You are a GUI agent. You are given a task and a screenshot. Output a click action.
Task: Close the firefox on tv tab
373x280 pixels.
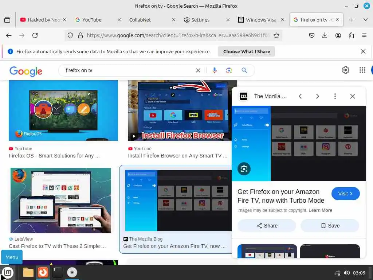tap(337, 20)
